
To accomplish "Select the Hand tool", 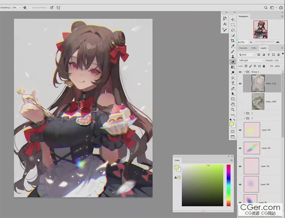I will [x=233, y=104].
